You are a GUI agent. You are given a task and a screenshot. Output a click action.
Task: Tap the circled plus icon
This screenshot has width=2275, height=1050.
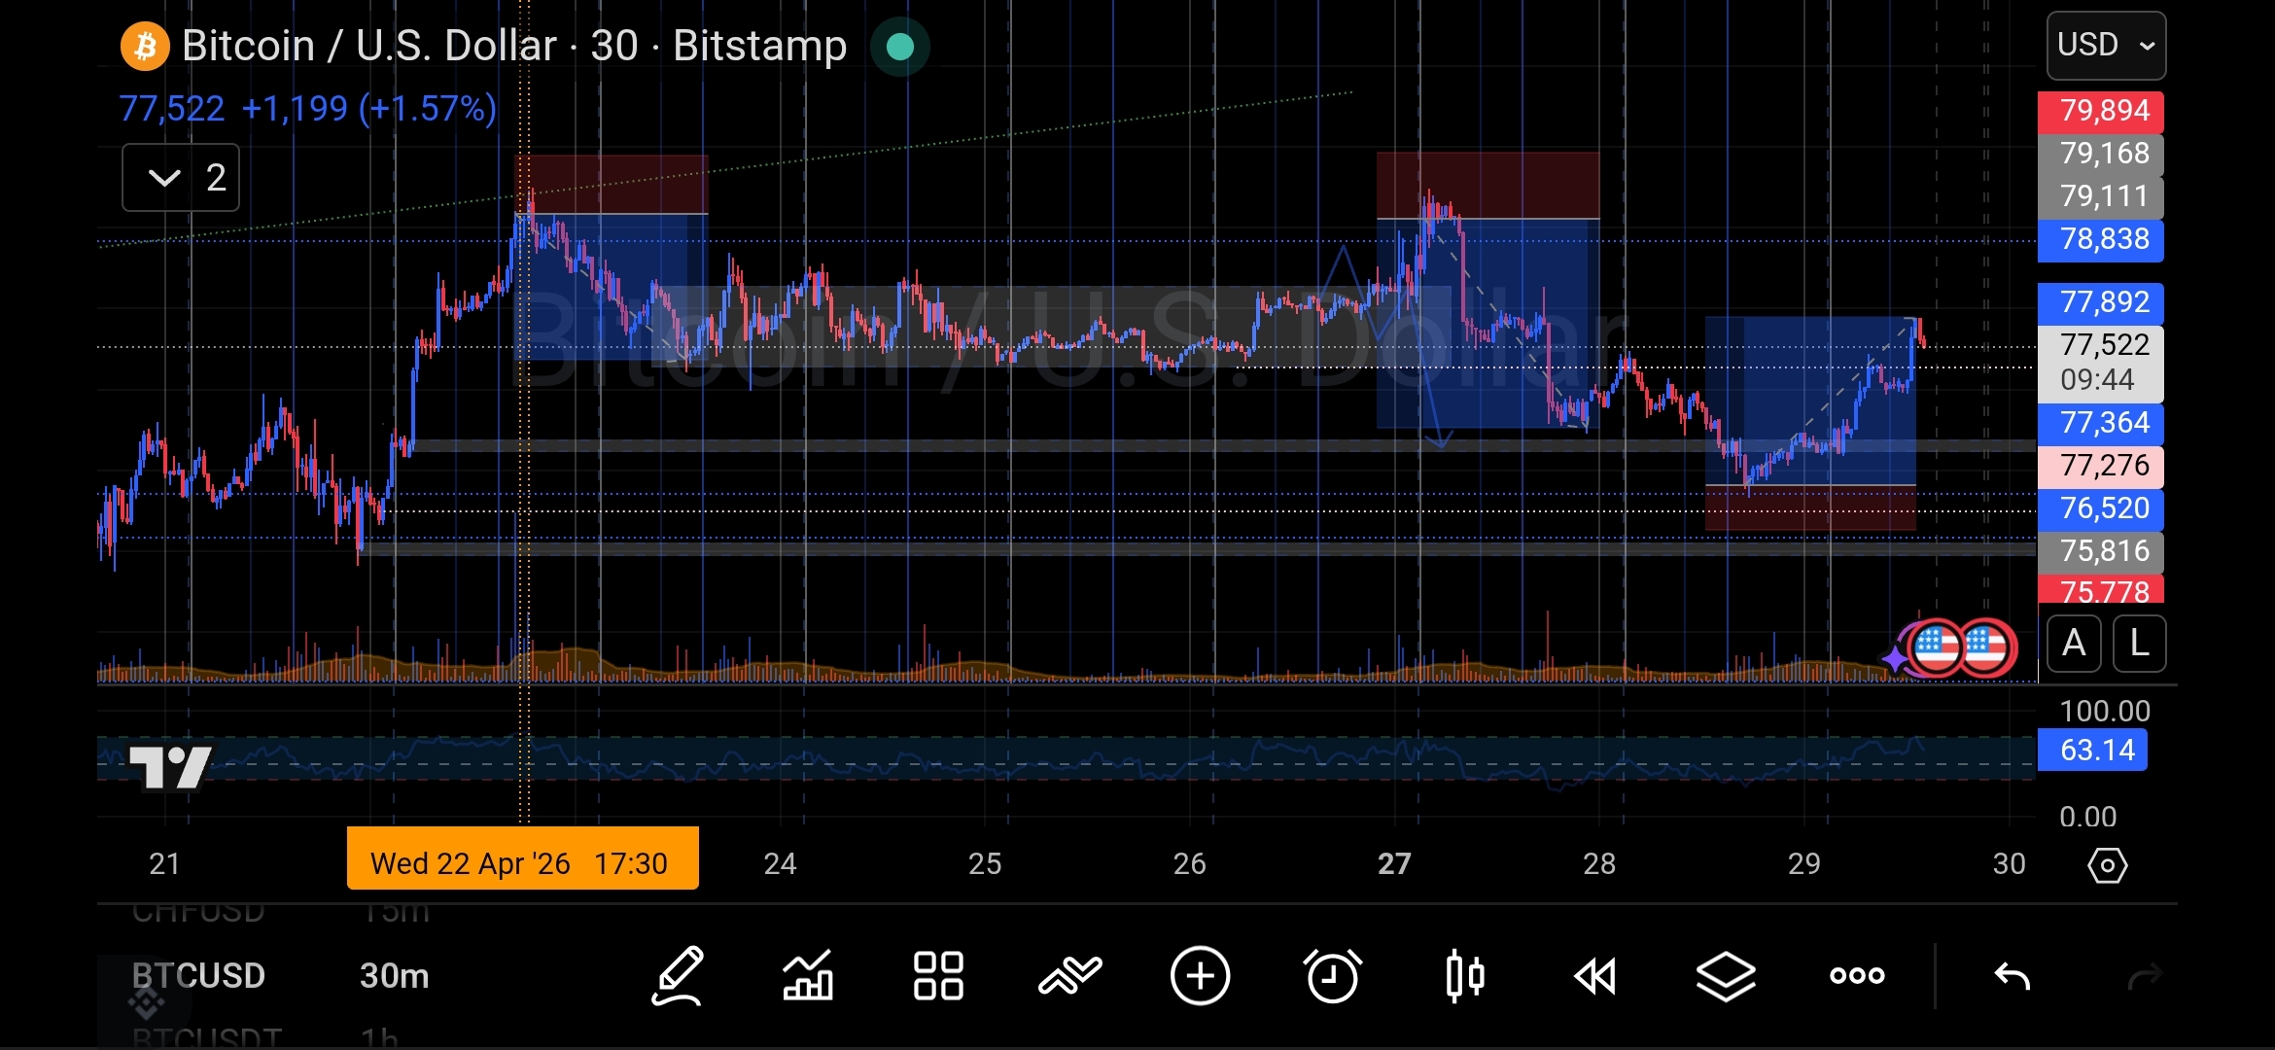(1201, 975)
